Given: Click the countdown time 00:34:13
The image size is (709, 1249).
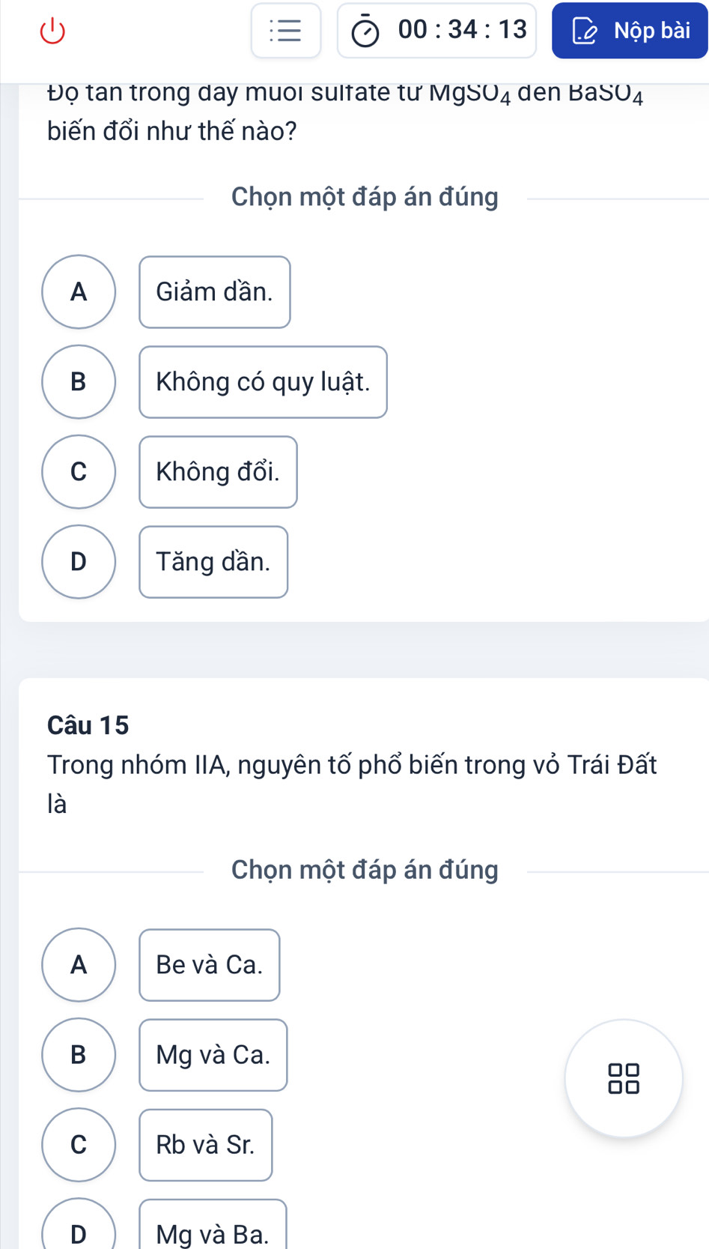Looking at the screenshot, I should pyautogui.click(x=462, y=30).
